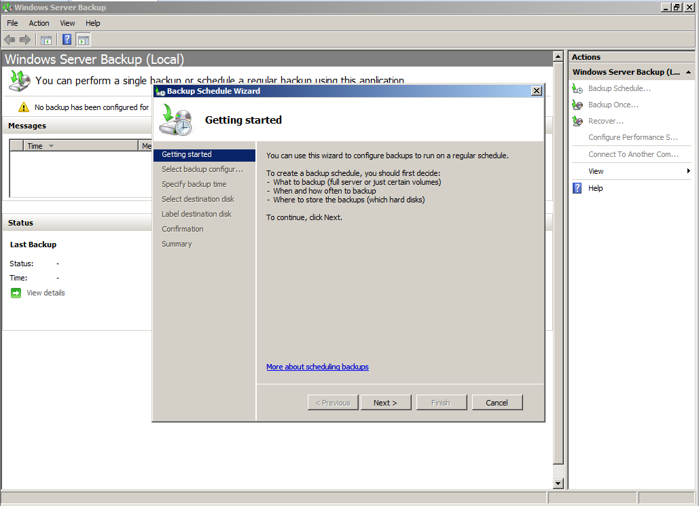Click the Forward arrow toolbar icon

coord(25,40)
